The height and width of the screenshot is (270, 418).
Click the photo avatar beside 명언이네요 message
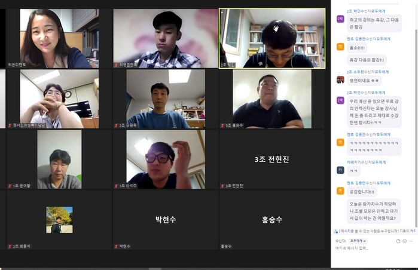340,79
